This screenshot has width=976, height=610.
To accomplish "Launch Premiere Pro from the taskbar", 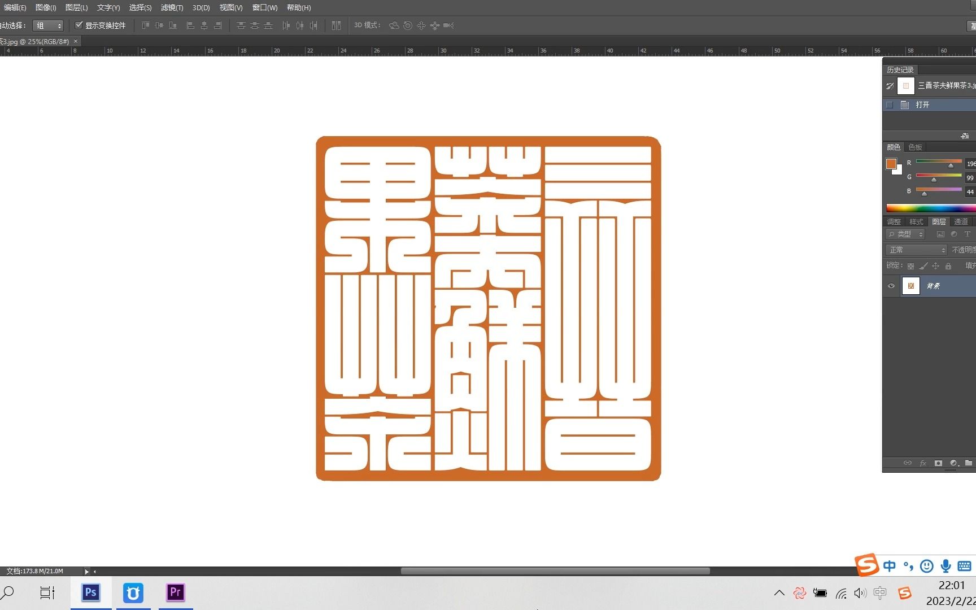I will click(175, 593).
